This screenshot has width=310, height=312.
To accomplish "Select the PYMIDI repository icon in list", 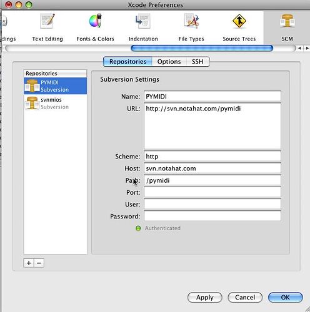I will point(32,85).
